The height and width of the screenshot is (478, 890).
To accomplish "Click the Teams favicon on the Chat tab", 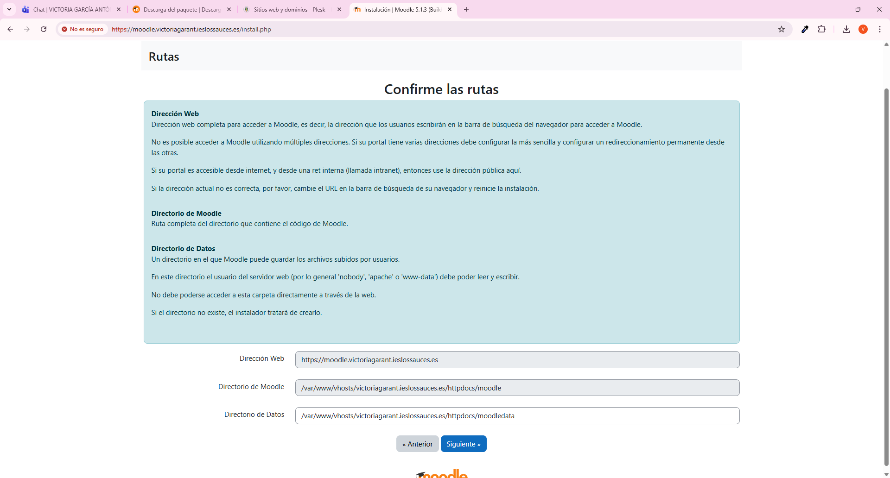I will point(25,9).
